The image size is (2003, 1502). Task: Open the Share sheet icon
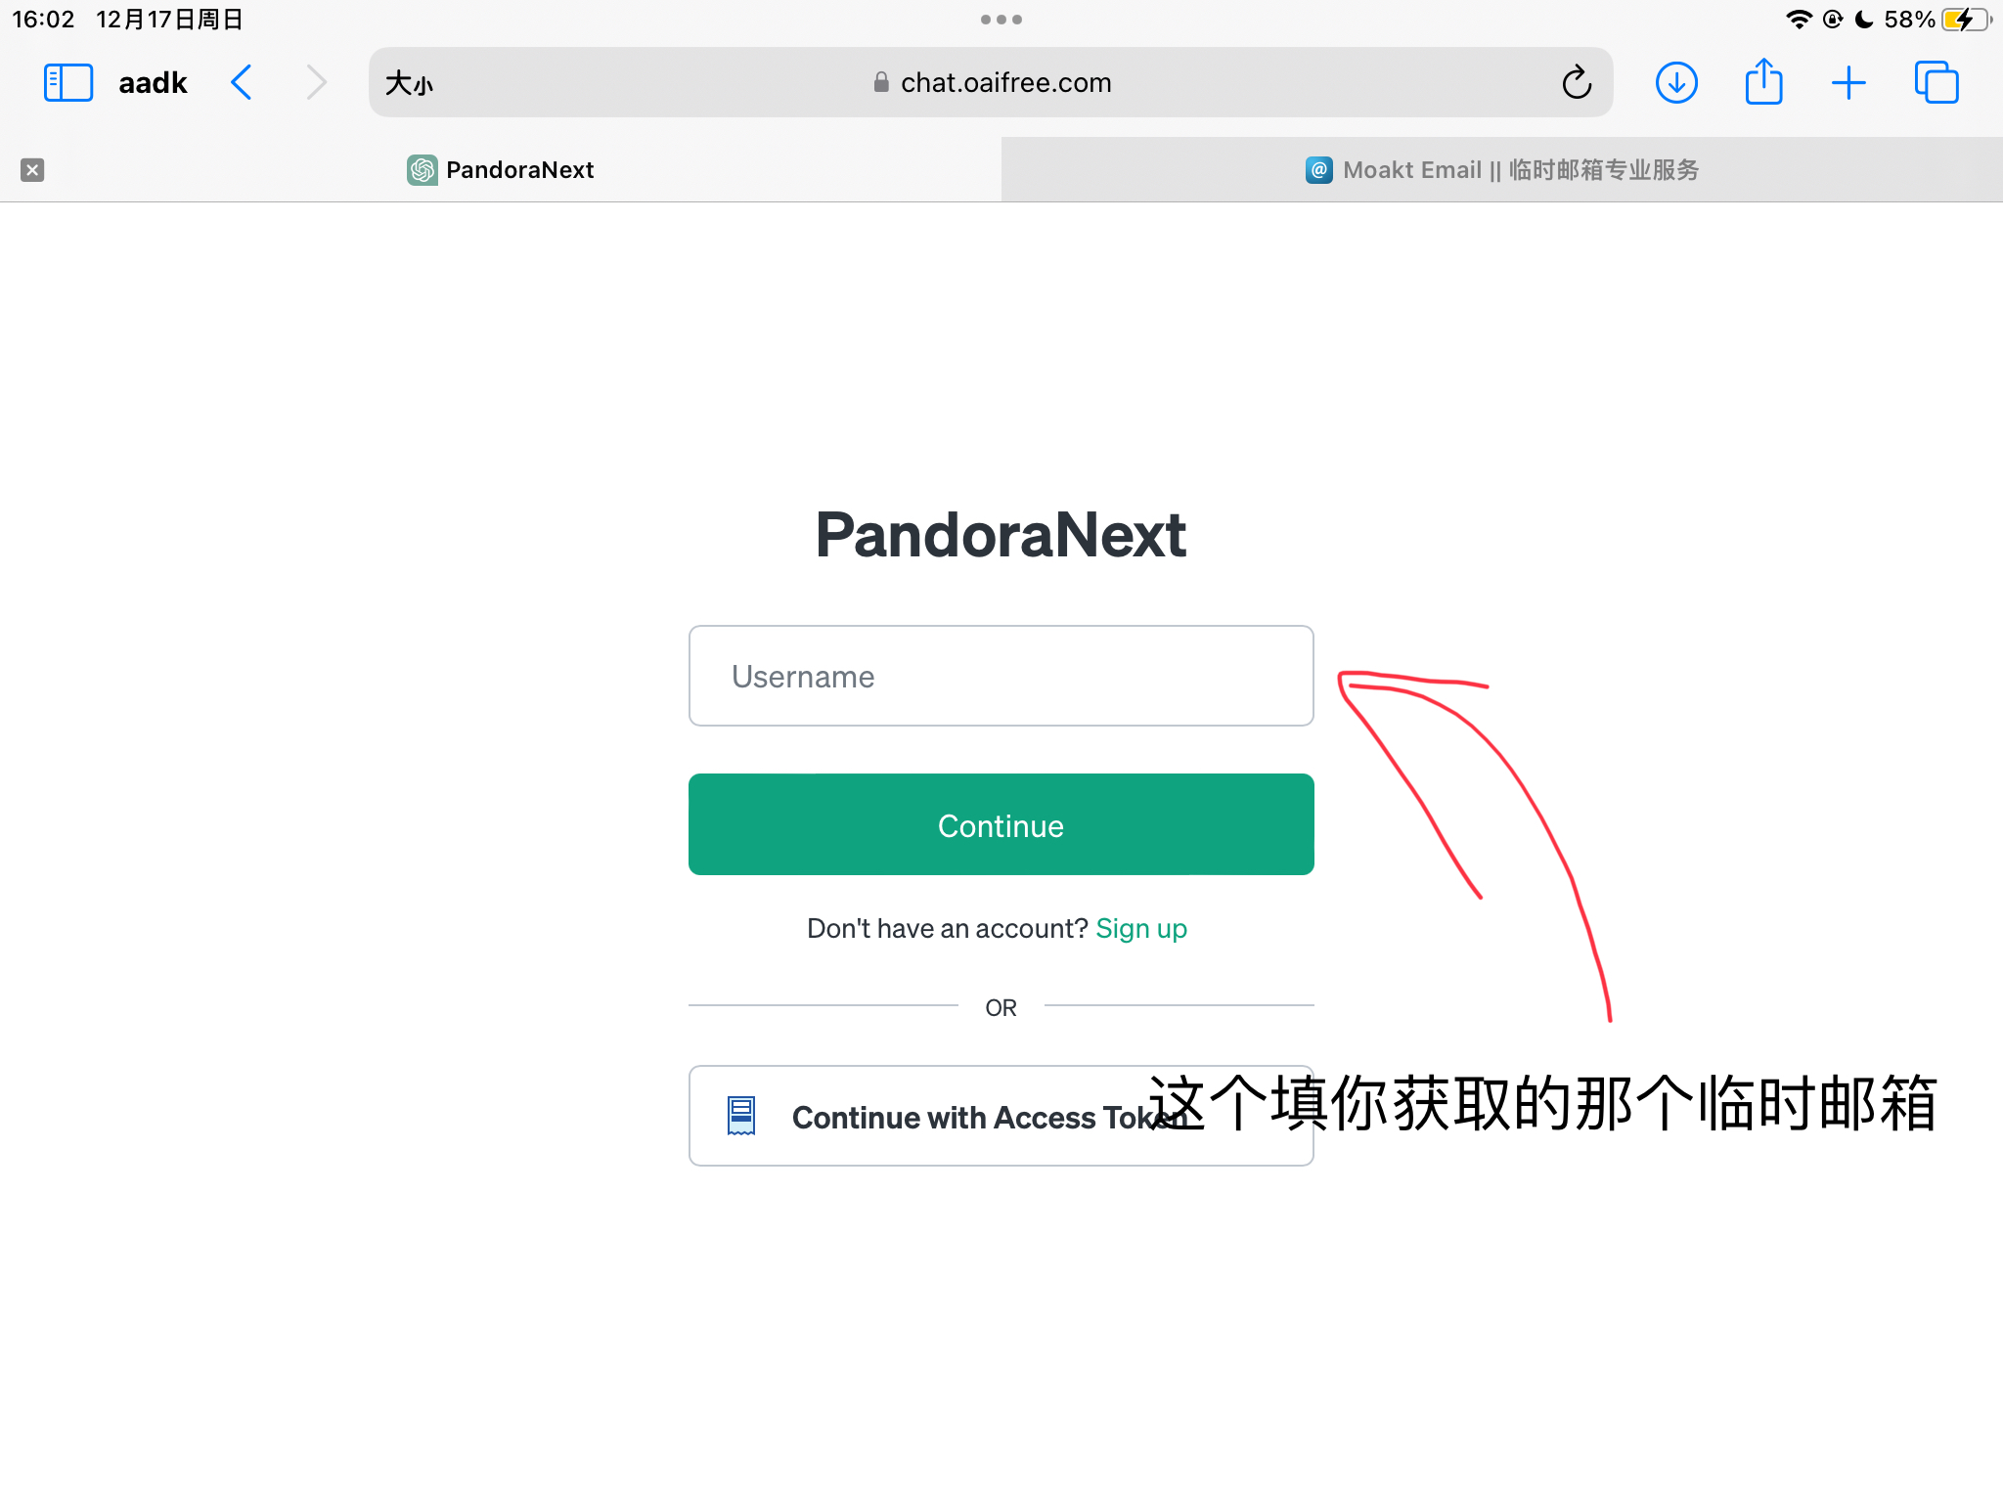pyautogui.click(x=1763, y=81)
